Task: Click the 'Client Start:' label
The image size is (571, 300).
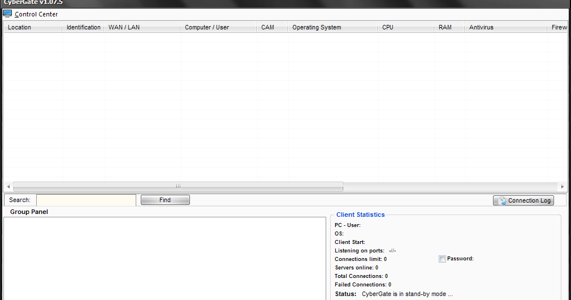Action: tap(349, 242)
